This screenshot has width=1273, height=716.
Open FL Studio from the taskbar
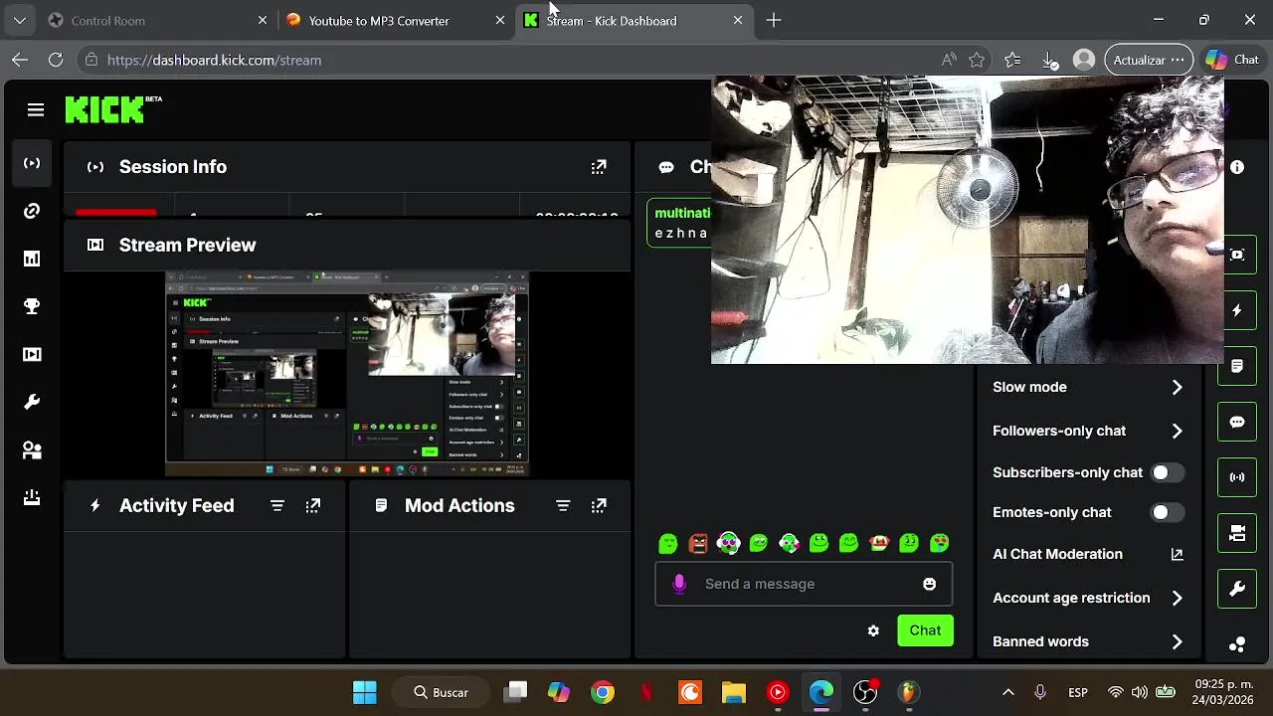[x=909, y=692]
